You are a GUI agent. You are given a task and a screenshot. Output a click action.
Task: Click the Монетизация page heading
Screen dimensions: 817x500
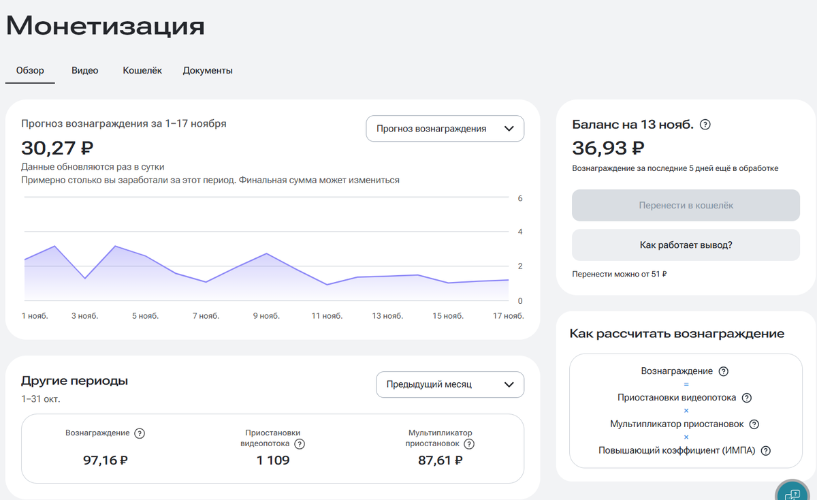pos(106,26)
